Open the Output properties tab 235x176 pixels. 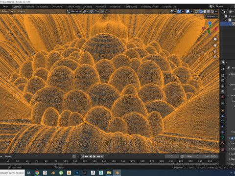(223, 81)
